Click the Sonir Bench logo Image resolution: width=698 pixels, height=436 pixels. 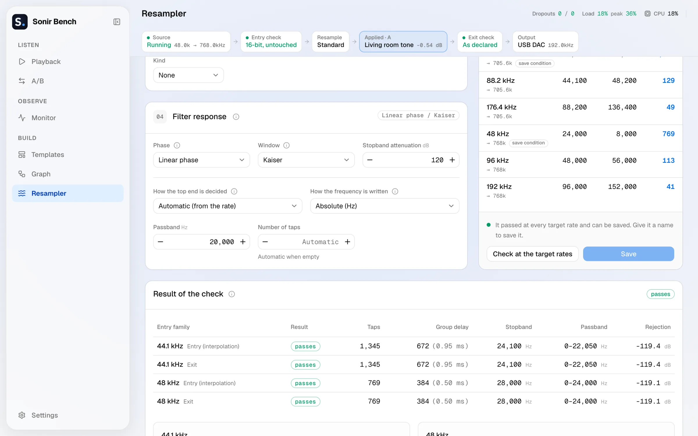[20, 22]
